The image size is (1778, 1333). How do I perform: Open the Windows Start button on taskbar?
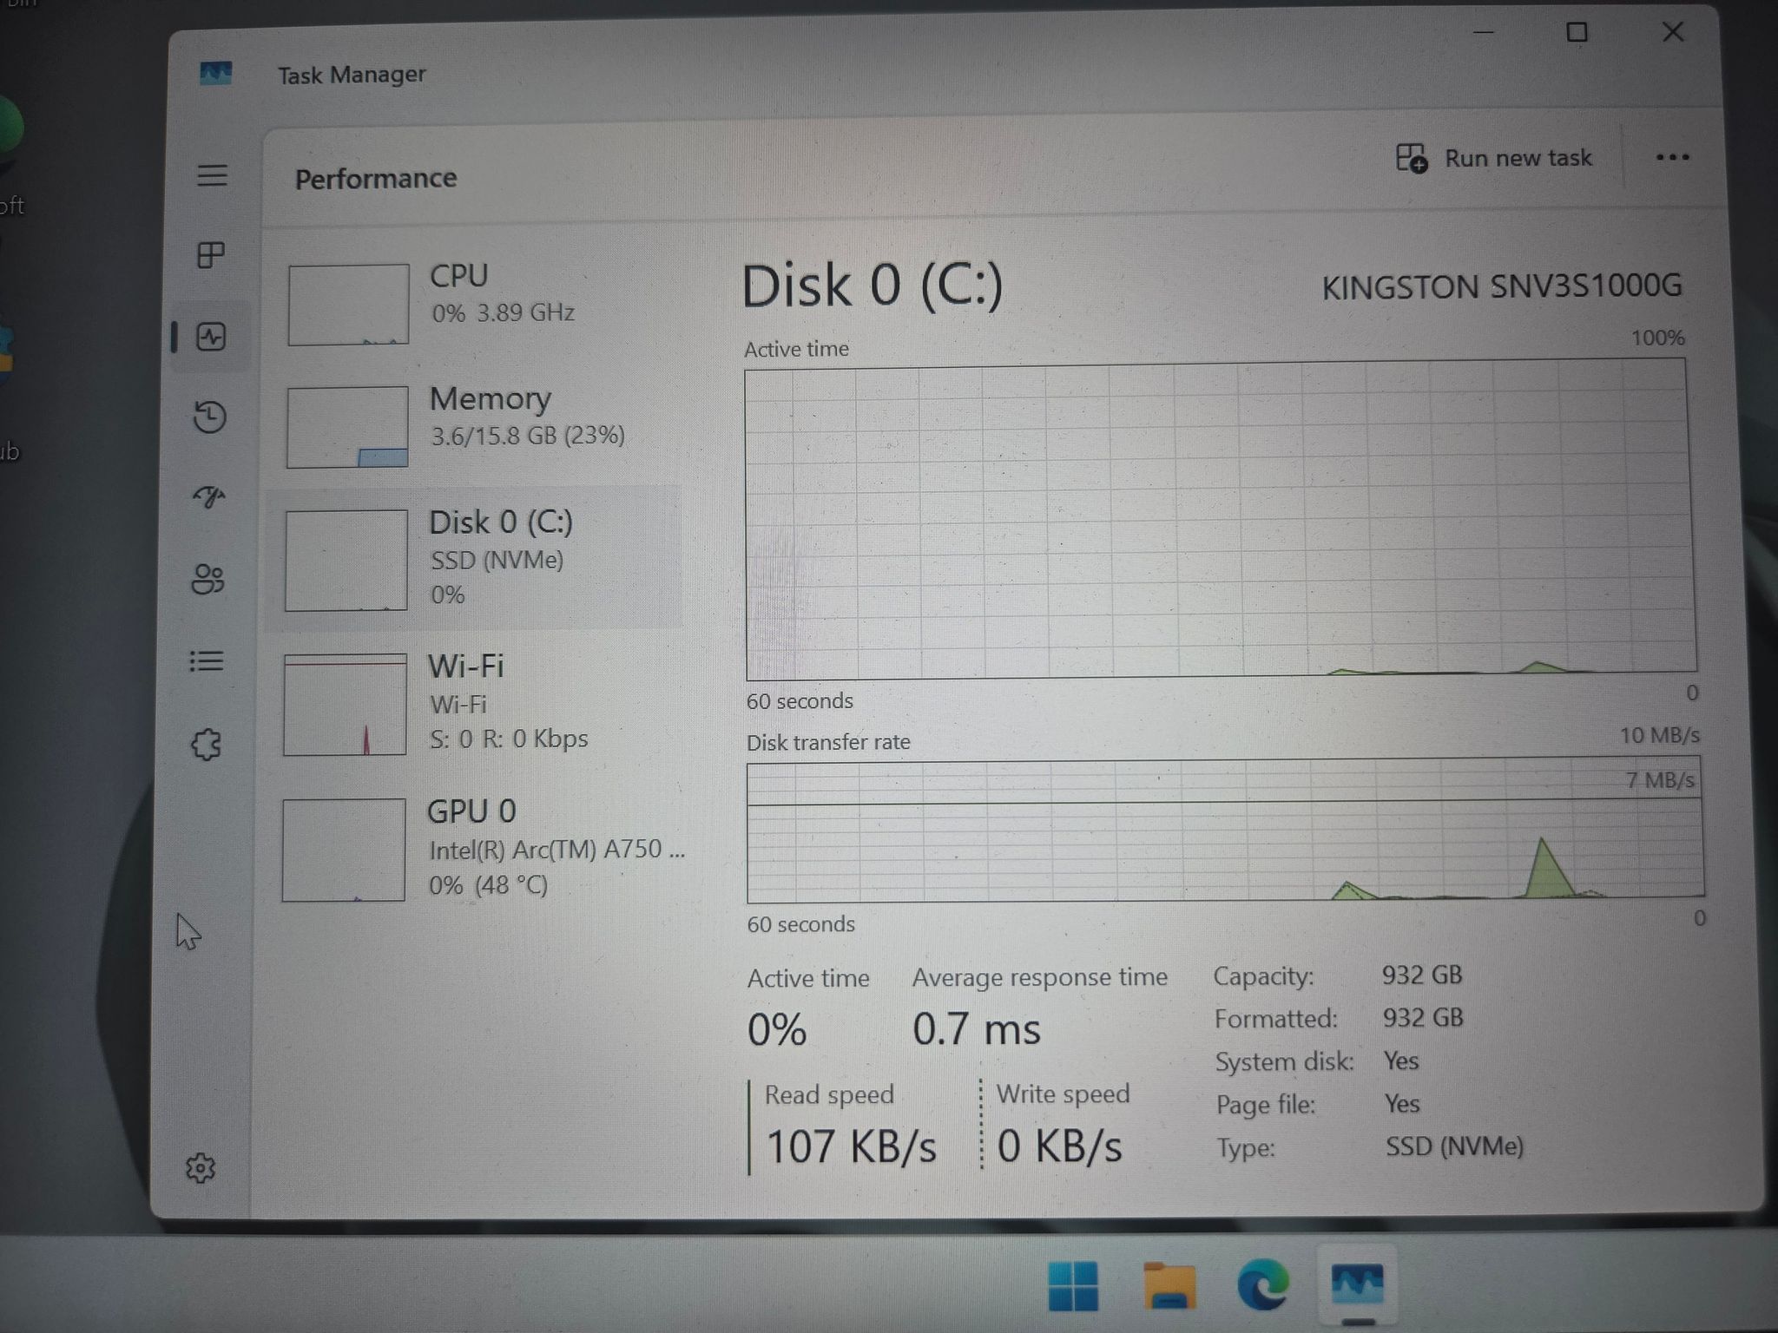point(1073,1285)
